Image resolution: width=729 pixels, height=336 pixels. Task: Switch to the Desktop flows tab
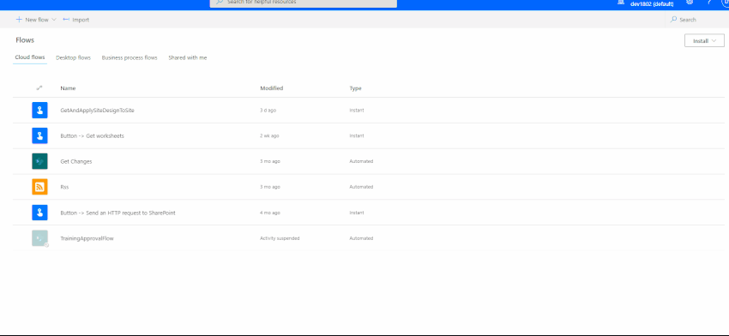click(x=73, y=57)
